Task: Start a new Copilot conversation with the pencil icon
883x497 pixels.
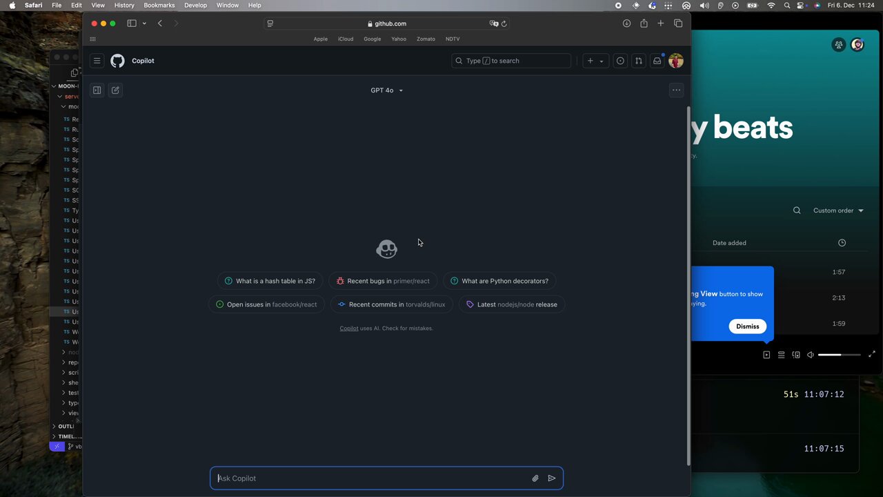Action: pyautogui.click(x=115, y=90)
